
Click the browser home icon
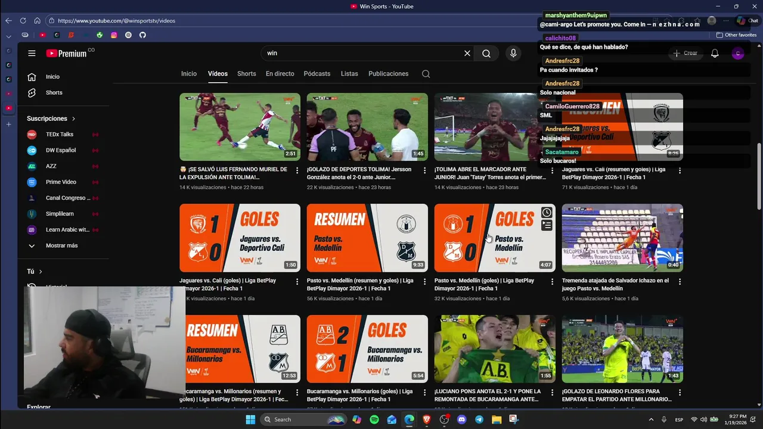[x=36, y=20]
